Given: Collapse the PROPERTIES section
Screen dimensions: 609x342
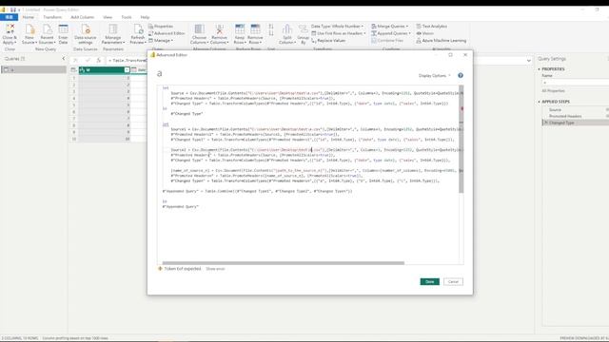Looking at the screenshot, I should (x=540, y=69).
